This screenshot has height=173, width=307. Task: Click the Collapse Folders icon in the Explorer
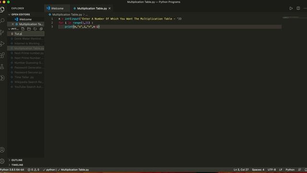pos(41,29)
